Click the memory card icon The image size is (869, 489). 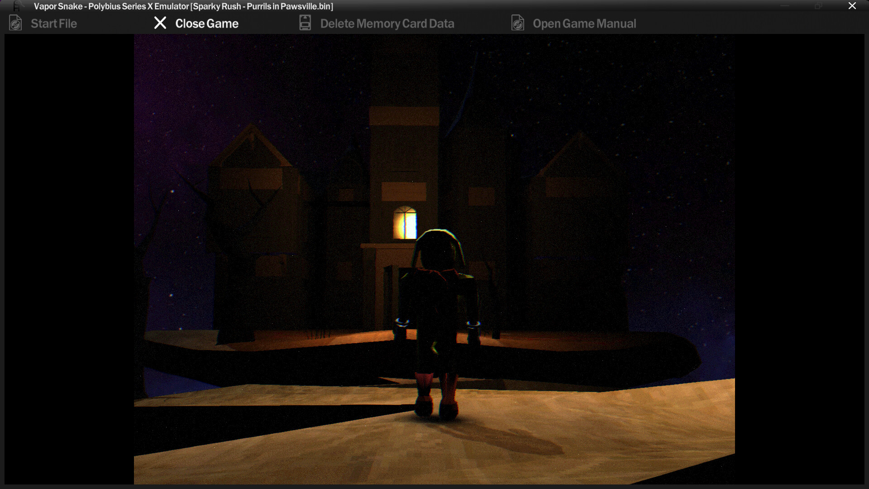coord(305,23)
